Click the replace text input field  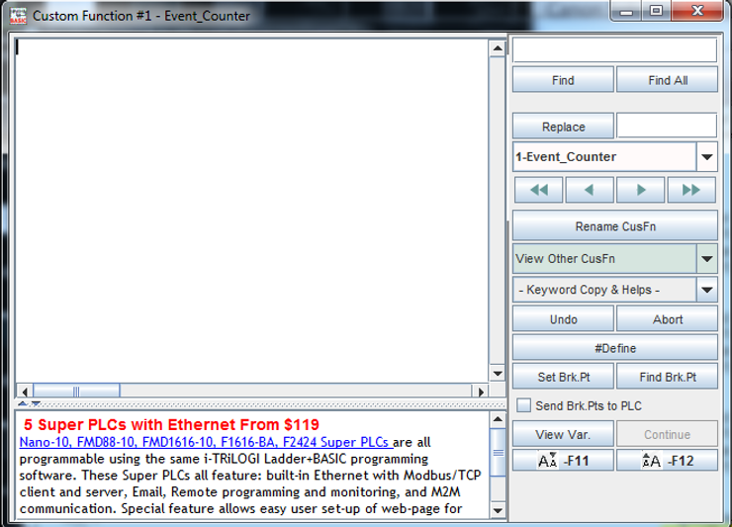point(667,126)
